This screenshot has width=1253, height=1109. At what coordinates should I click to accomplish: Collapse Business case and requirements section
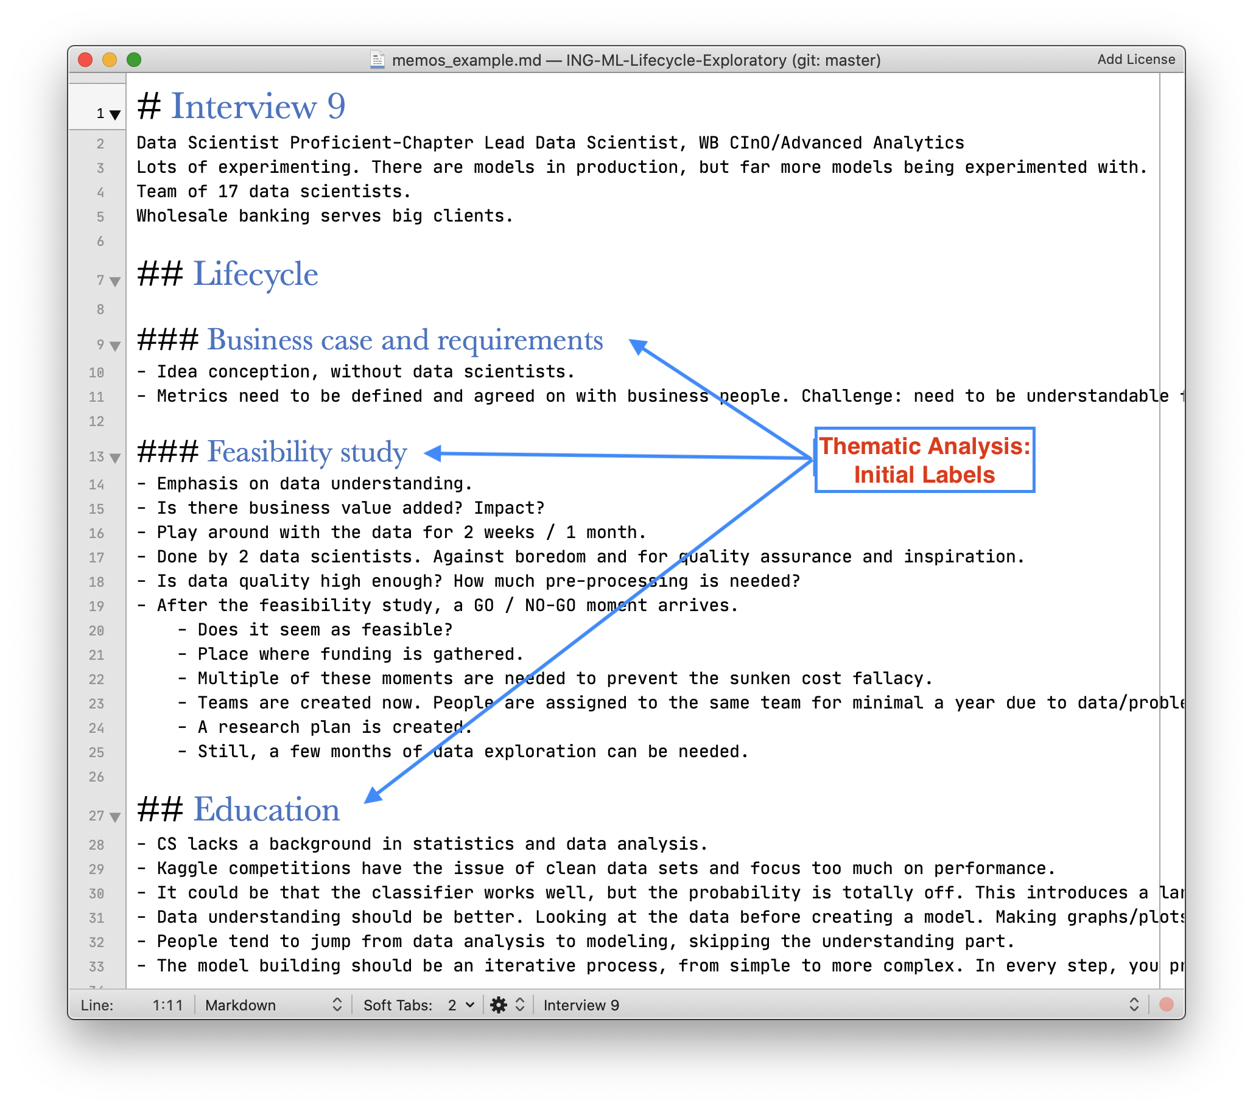114,346
